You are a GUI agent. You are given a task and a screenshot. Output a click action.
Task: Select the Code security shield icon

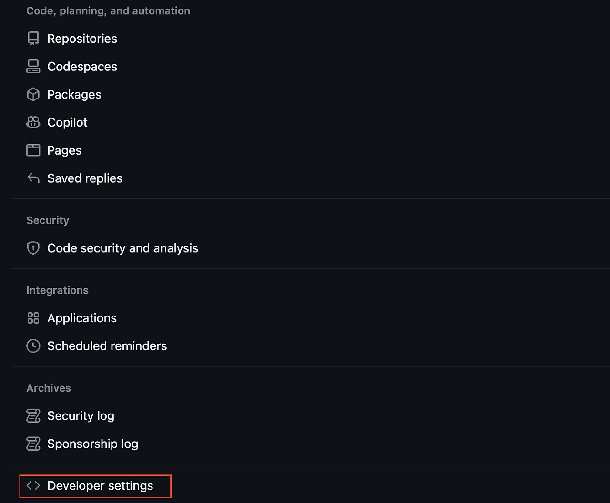click(x=33, y=248)
